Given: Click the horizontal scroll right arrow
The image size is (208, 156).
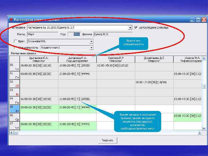Looking at the screenshot, I should pos(200,133).
